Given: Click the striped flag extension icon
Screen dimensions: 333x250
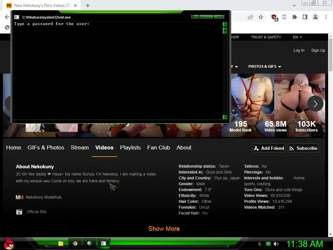Looking at the screenshot, I should 284,17.
